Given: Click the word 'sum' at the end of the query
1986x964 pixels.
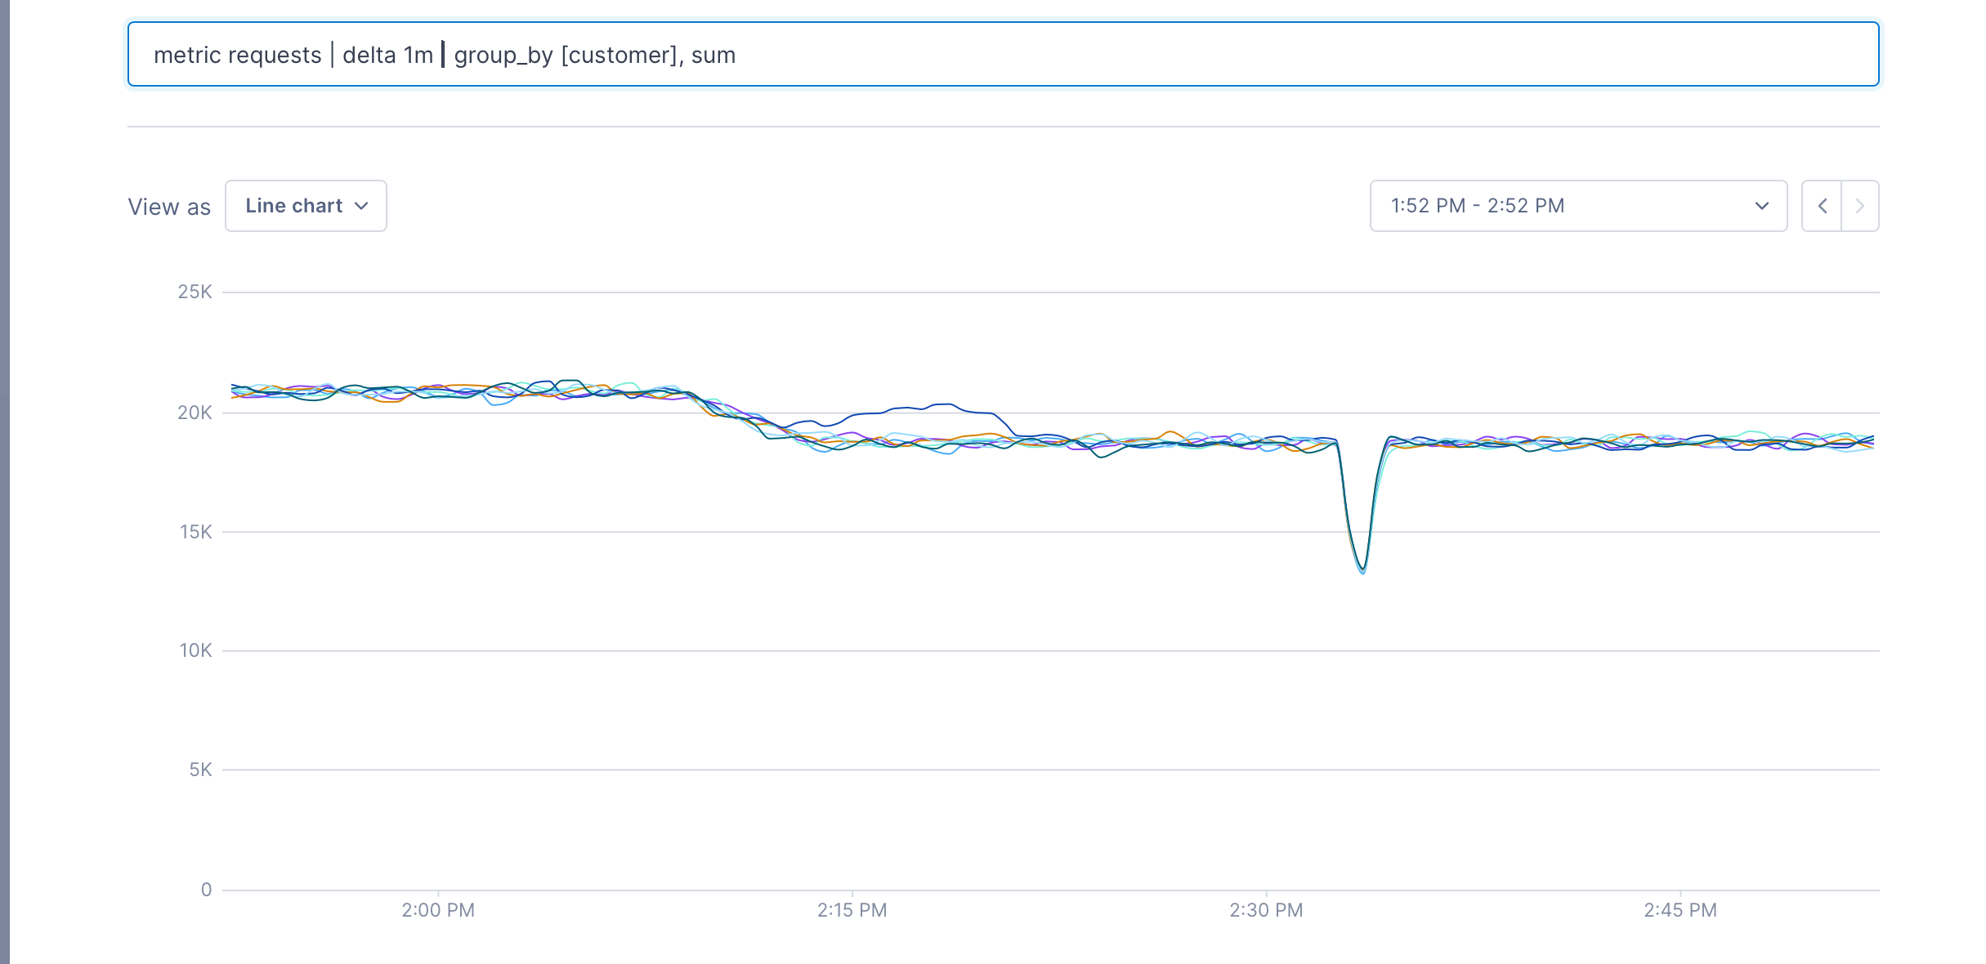Looking at the screenshot, I should point(713,55).
